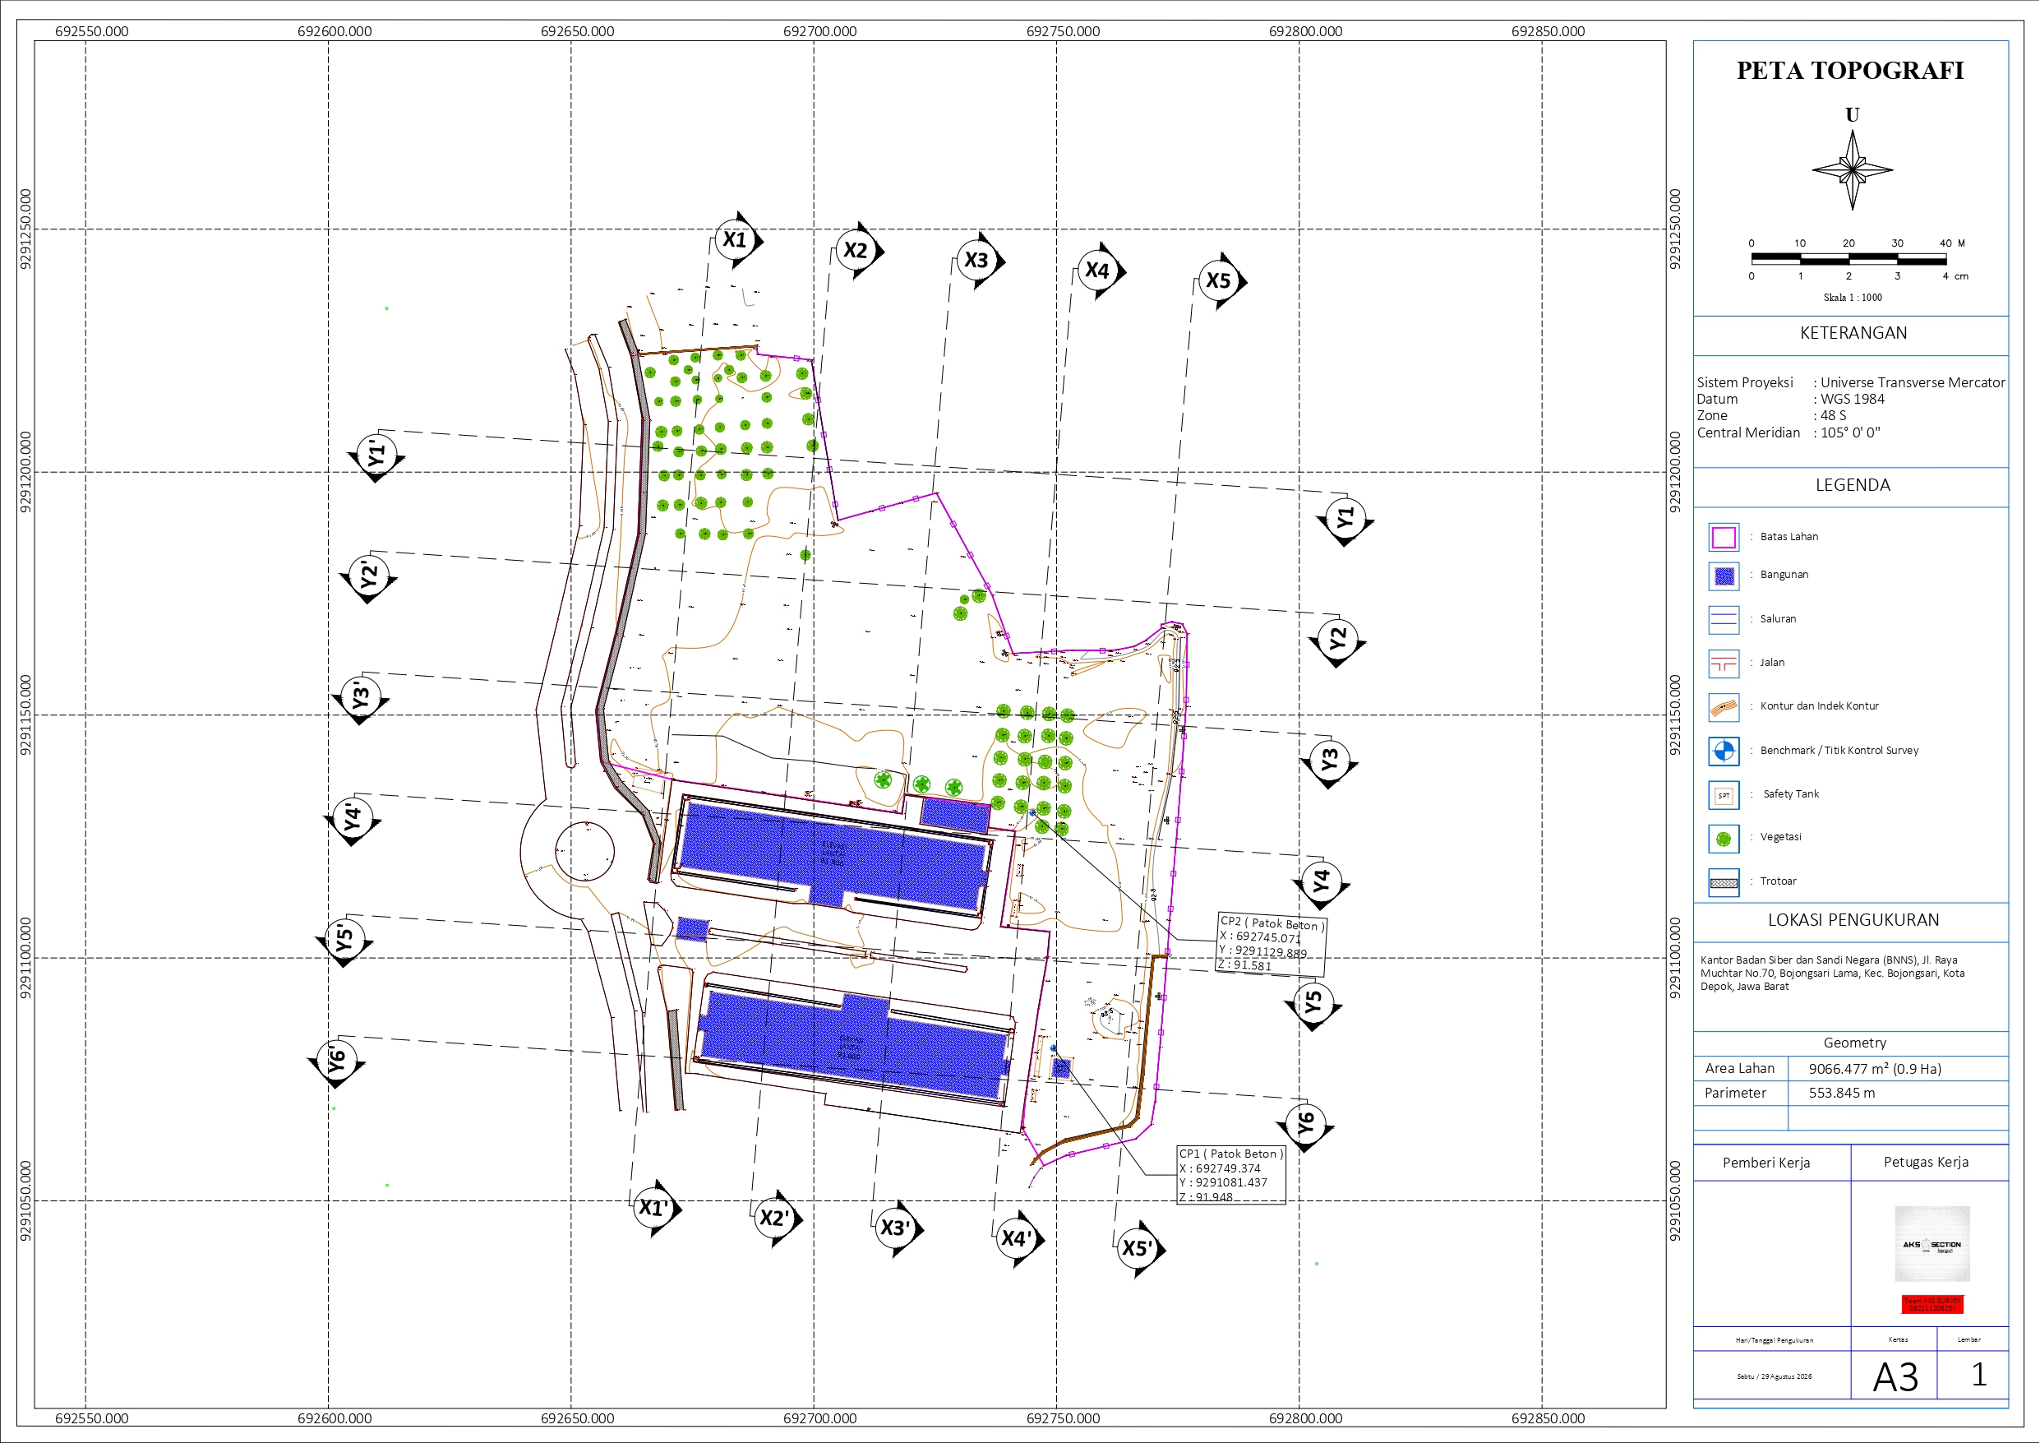This screenshot has height=1443, width=2040.
Task: Select the Jalan legend symbol
Action: (1724, 664)
